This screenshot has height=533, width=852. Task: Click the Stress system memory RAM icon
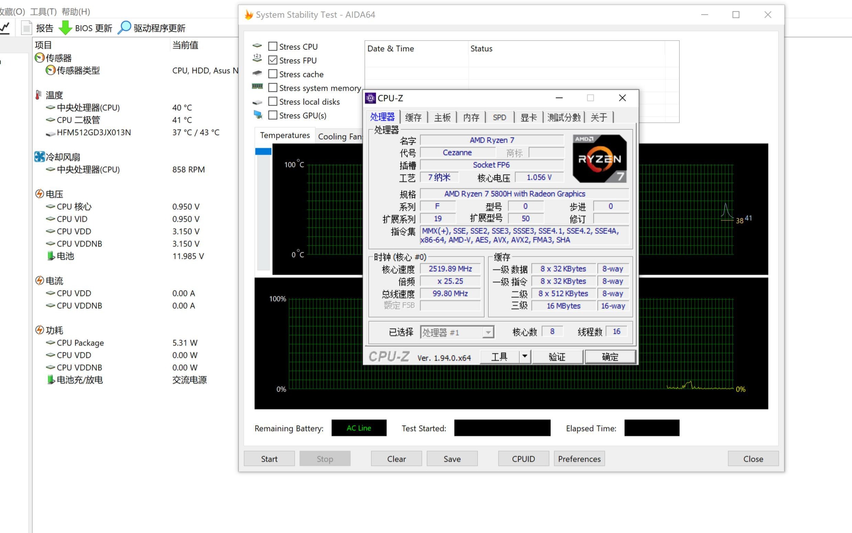258,86
